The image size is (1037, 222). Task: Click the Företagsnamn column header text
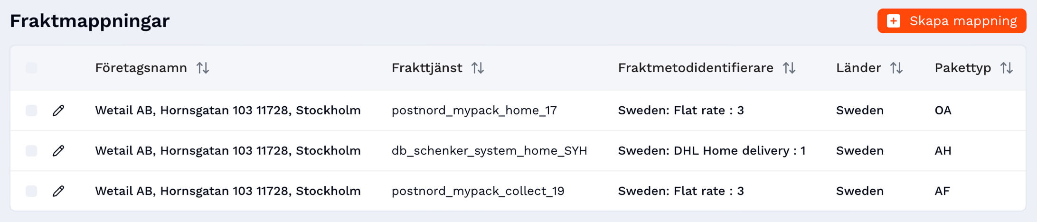pos(141,68)
